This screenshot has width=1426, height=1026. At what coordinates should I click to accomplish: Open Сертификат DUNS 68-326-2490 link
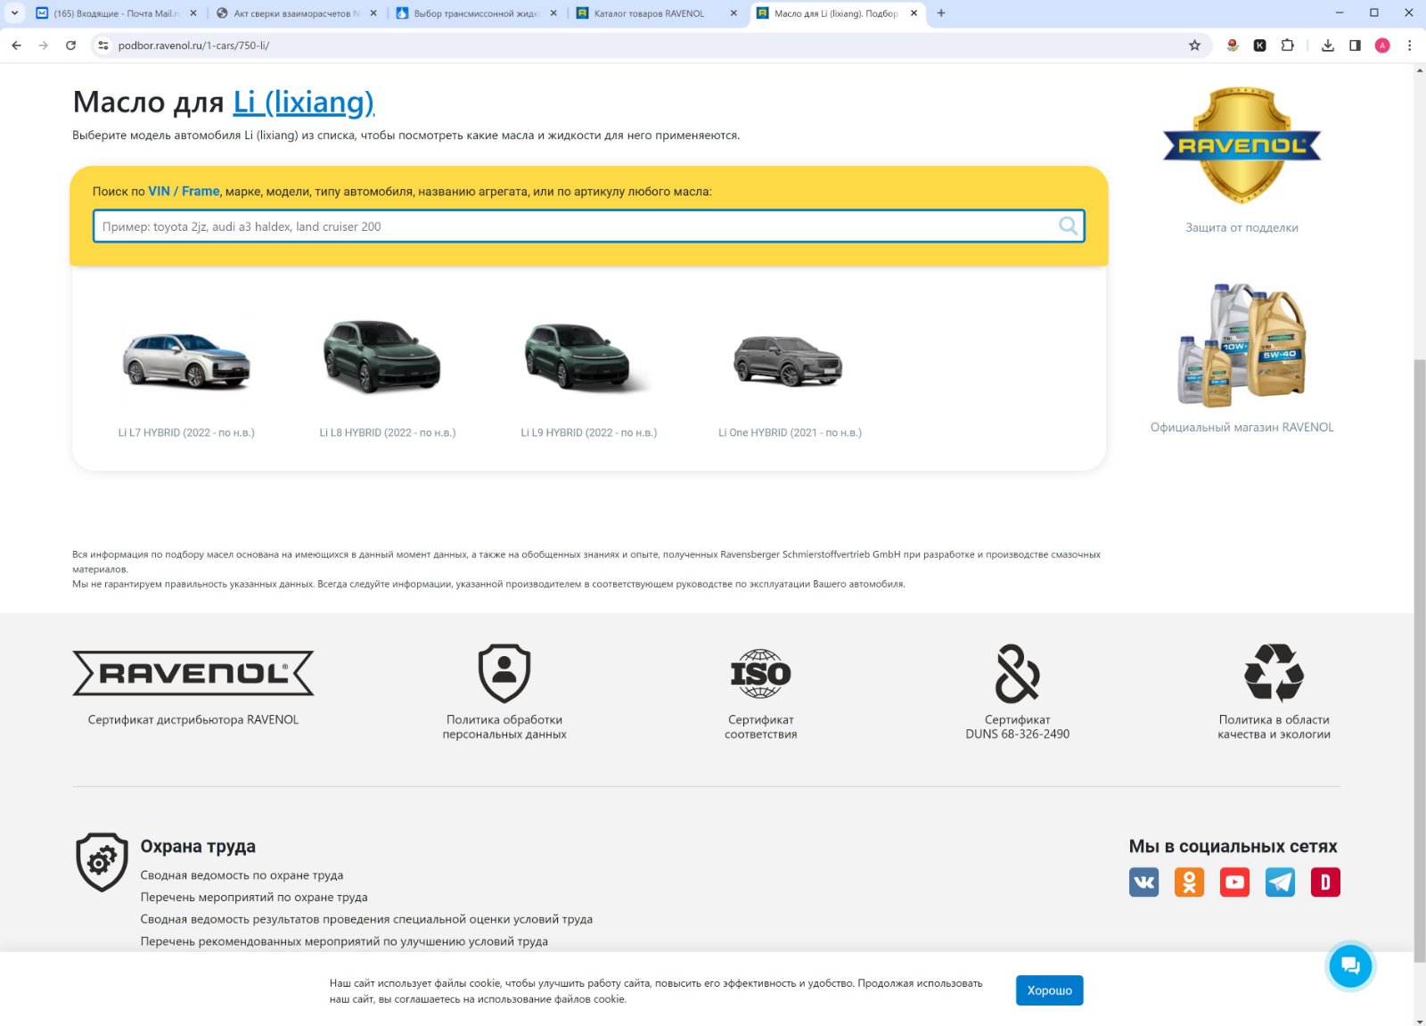1017,726
